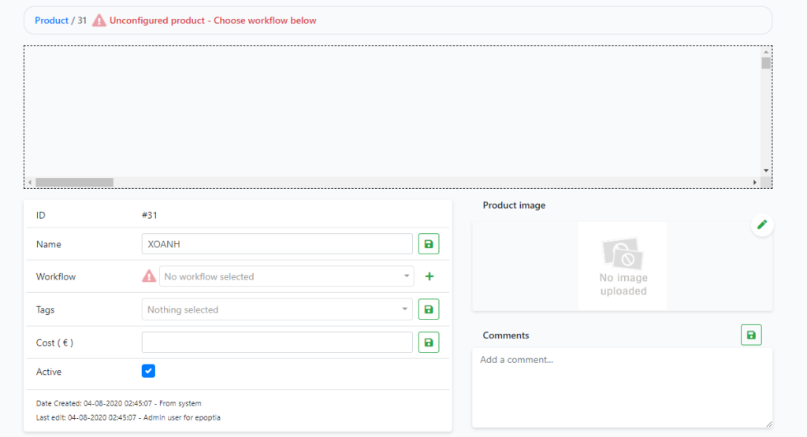
Task: Focus the Add a comment text area
Action: click(622, 387)
